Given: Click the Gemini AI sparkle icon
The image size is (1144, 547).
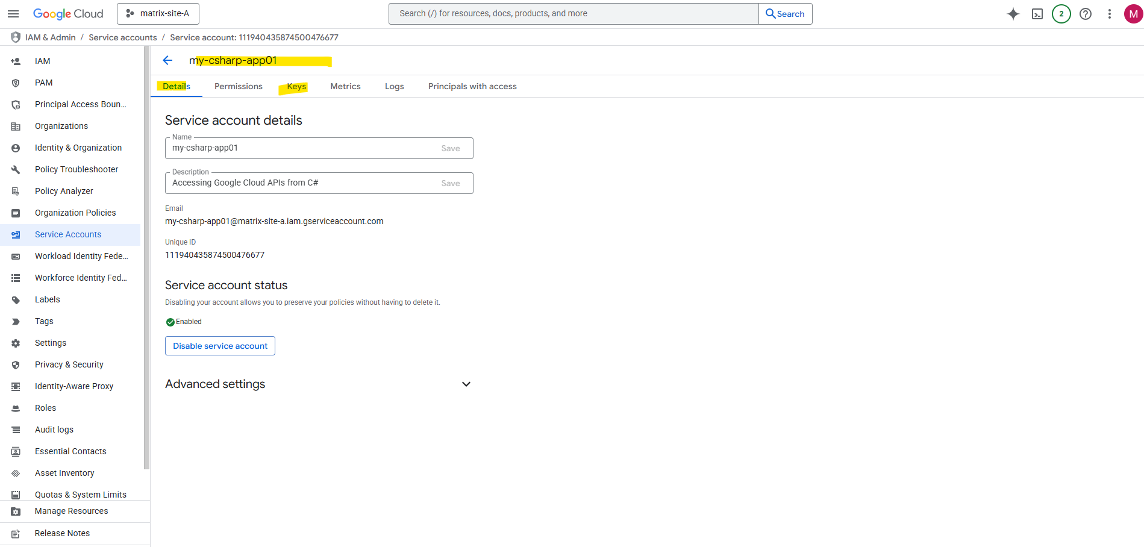Looking at the screenshot, I should [1013, 14].
